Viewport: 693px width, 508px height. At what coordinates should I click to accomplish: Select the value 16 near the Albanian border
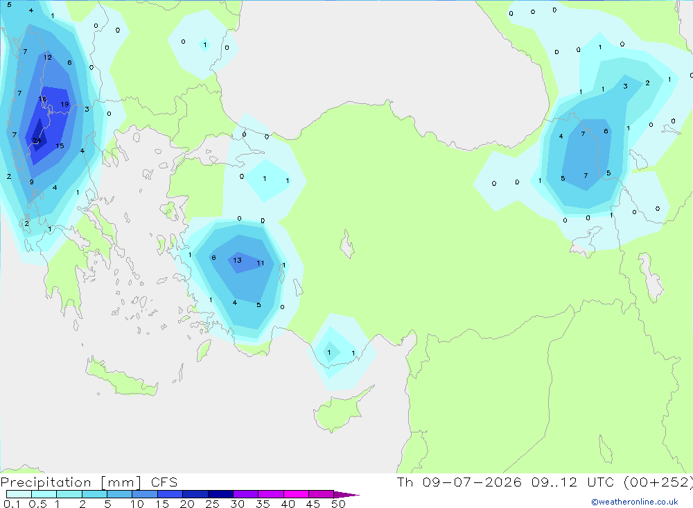point(42,98)
